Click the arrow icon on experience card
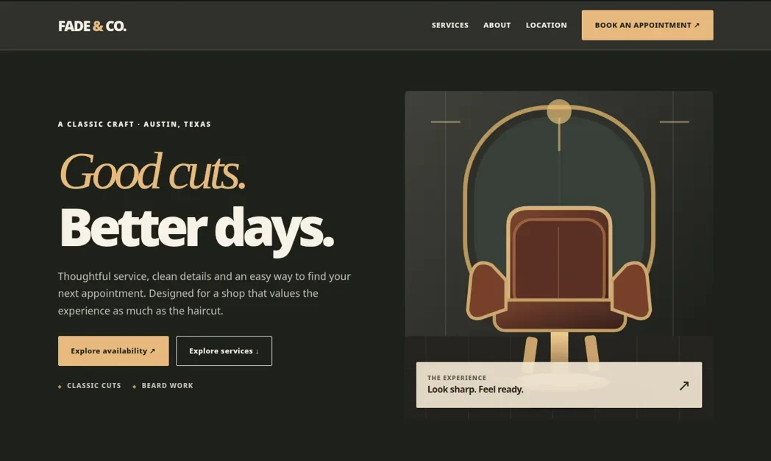The width and height of the screenshot is (771, 461). point(684,386)
